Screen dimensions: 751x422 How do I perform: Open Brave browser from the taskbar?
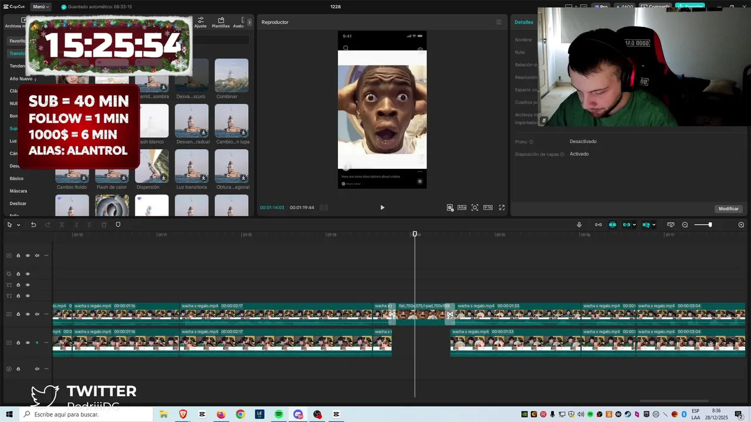[x=183, y=414]
